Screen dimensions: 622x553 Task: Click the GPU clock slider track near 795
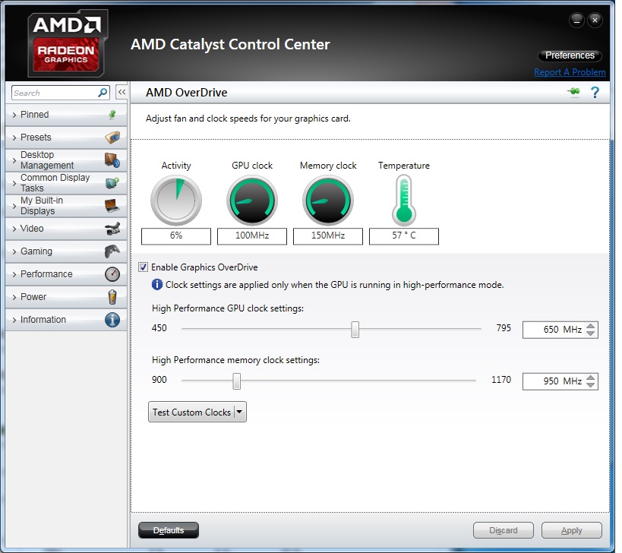pyautogui.click(x=478, y=329)
